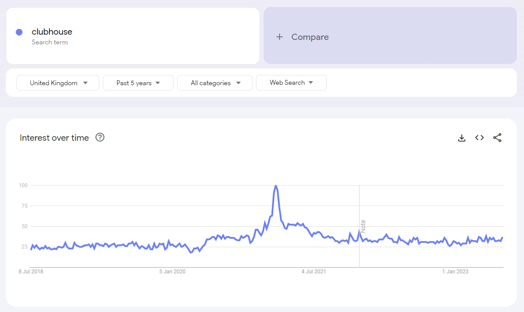The image size is (524, 312).
Task: Click the plus icon in the Compare panel
Action: point(280,37)
